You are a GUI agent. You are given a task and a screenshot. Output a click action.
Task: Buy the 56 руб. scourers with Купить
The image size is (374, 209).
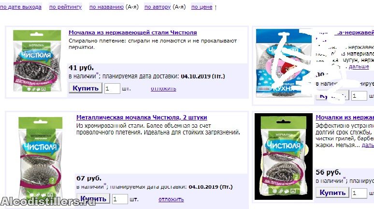(x=332, y=193)
